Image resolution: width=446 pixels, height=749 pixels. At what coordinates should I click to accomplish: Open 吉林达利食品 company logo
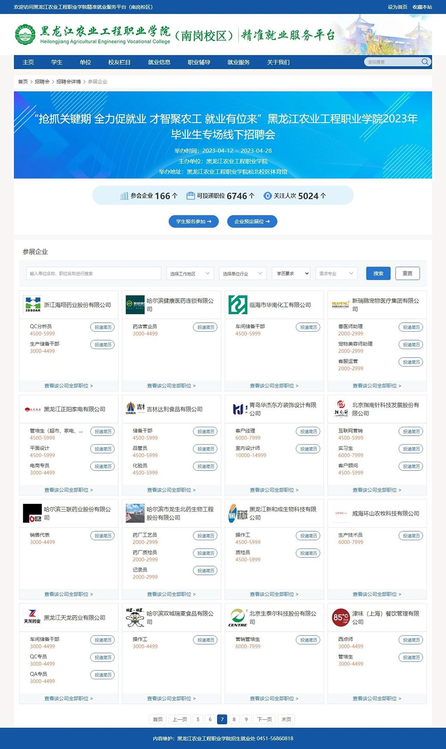[135, 409]
